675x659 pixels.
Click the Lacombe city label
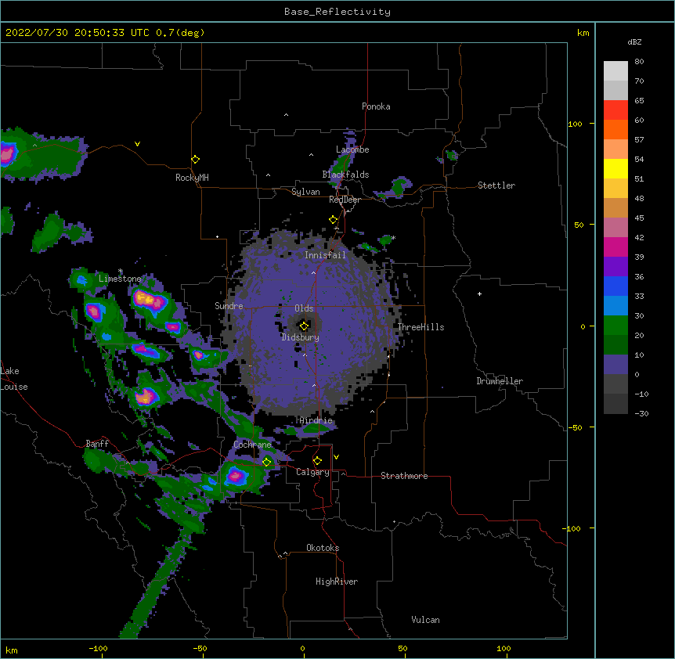[352, 149]
